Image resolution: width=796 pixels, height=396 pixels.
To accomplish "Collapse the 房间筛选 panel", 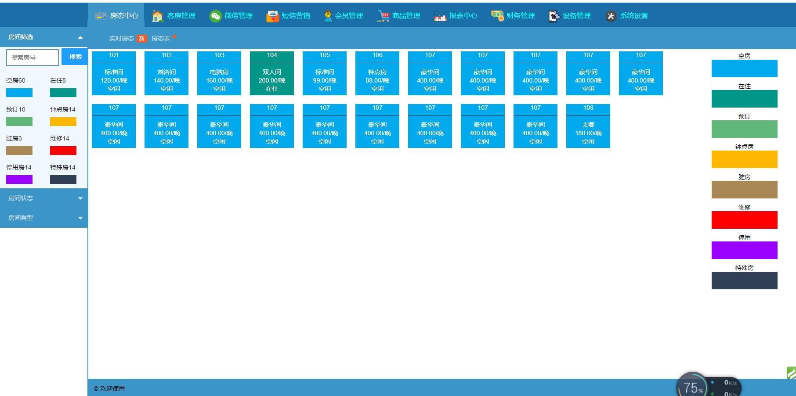I will [x=80, y=37].
